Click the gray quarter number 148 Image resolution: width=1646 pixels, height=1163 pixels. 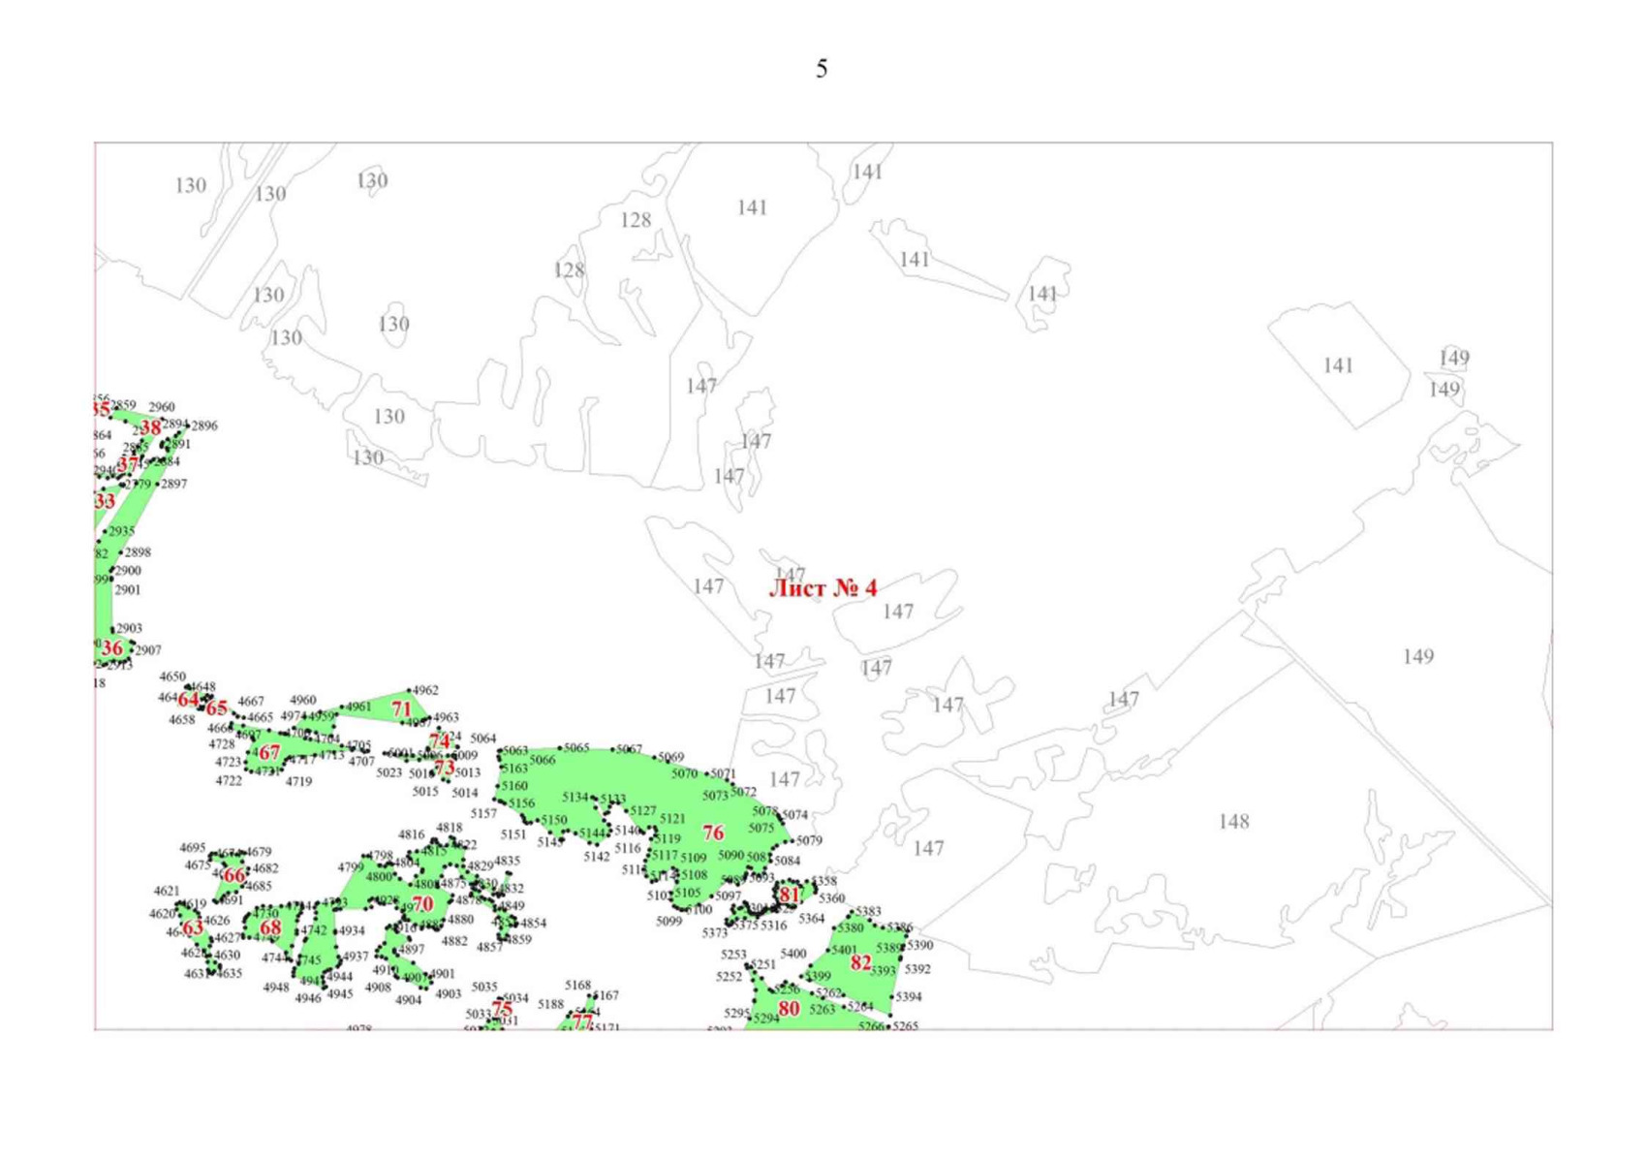(x=1233, y=822)
